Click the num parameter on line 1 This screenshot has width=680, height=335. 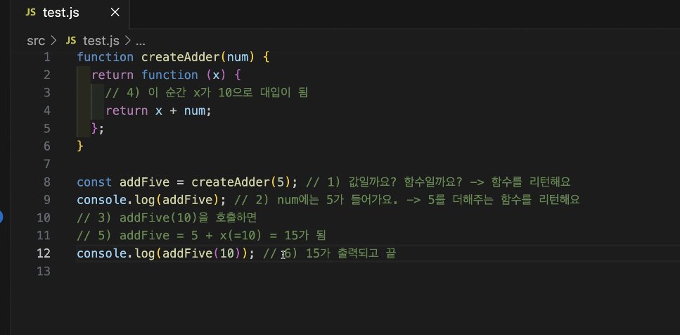238,57
